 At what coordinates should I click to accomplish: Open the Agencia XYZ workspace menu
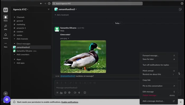(x=21, y=9)
